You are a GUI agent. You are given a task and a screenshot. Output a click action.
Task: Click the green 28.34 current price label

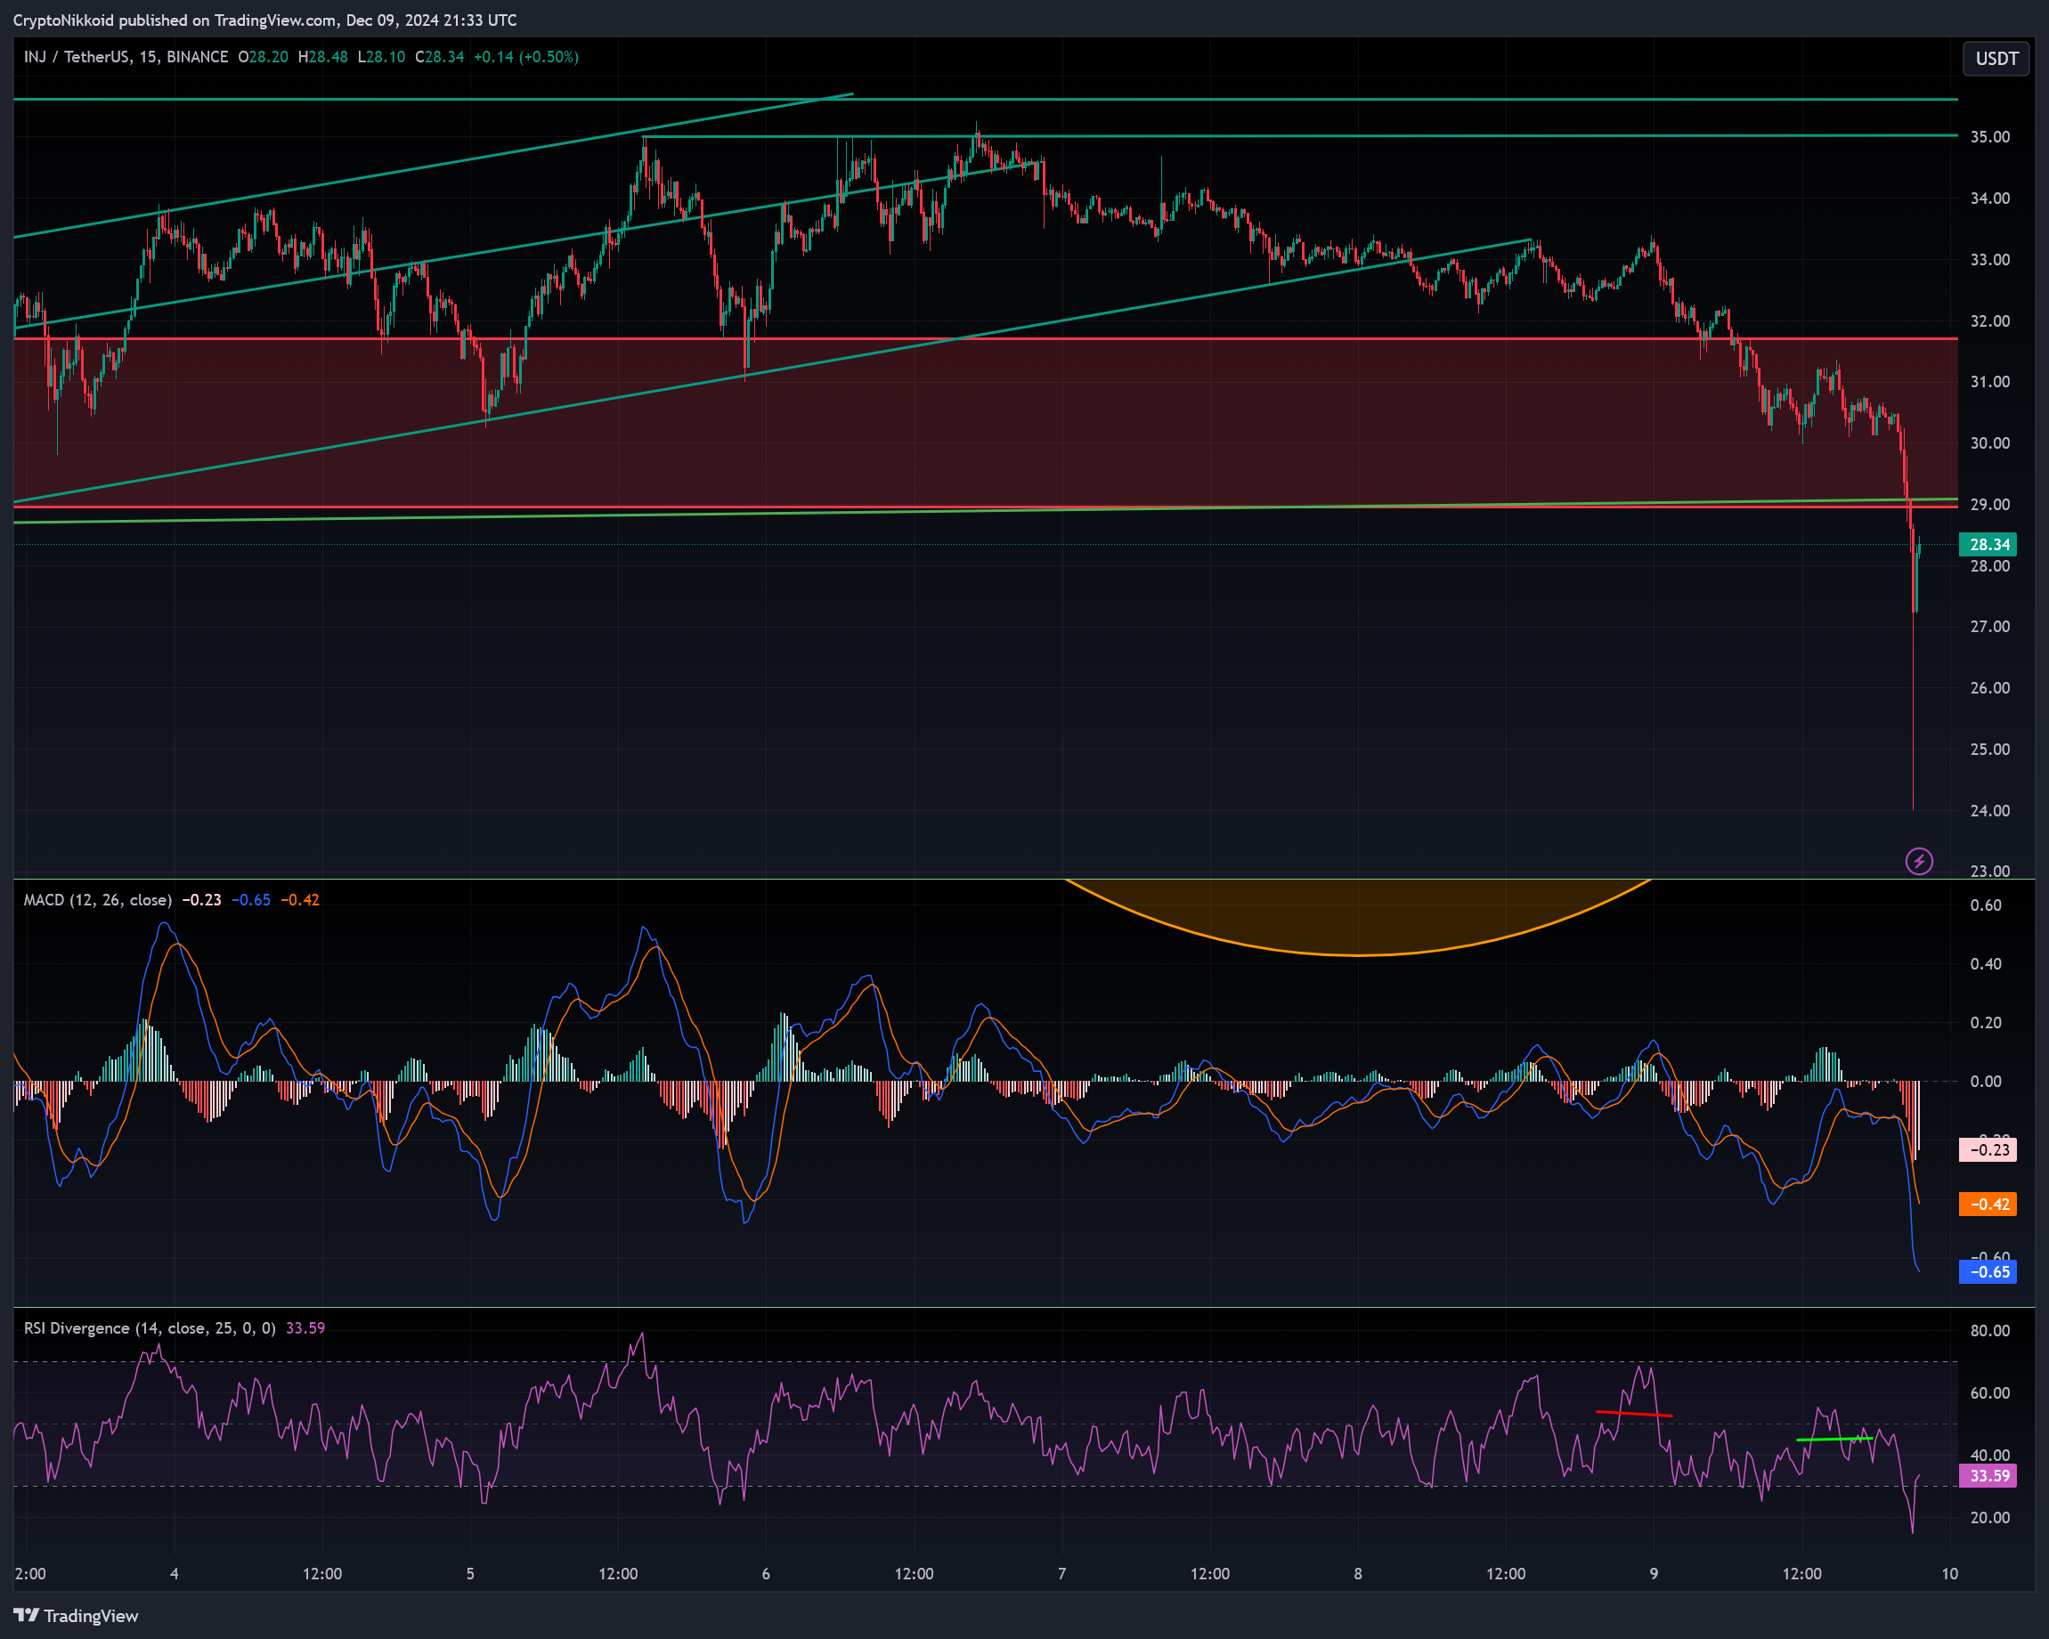click(1988, 545)
